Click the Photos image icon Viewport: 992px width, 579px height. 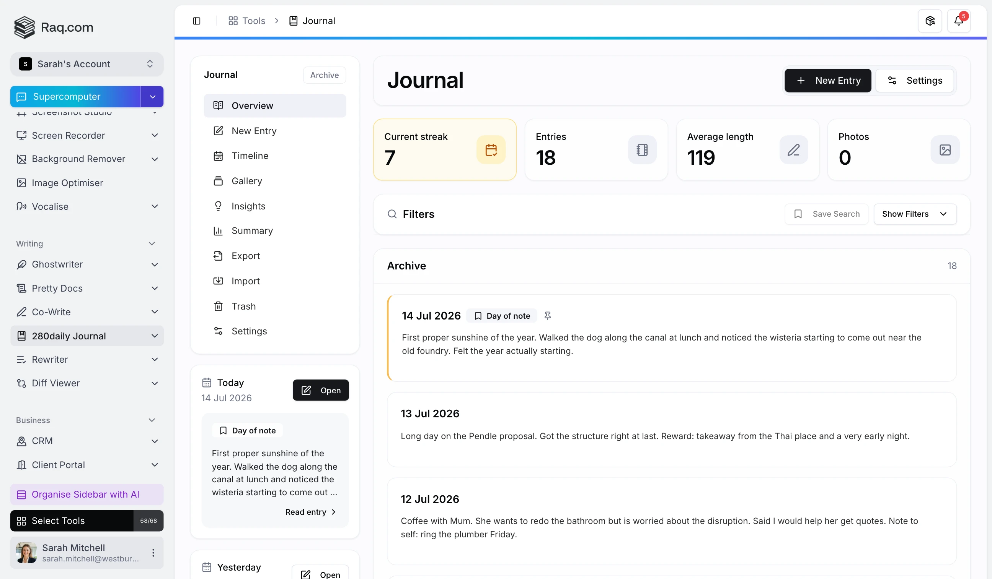pyautogui.click(x=945, y=150)
